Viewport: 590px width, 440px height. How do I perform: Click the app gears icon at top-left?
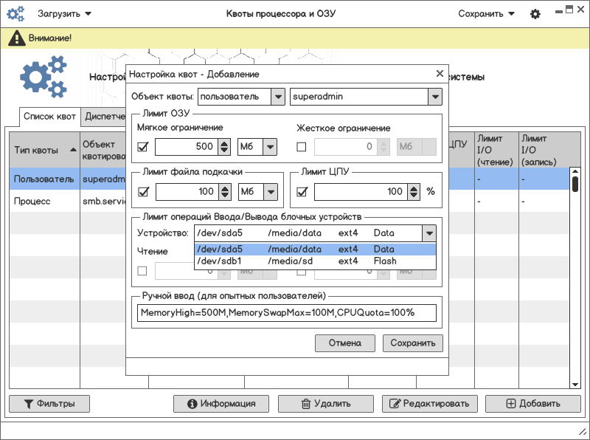pyautogui.click(x=16, y=14)
